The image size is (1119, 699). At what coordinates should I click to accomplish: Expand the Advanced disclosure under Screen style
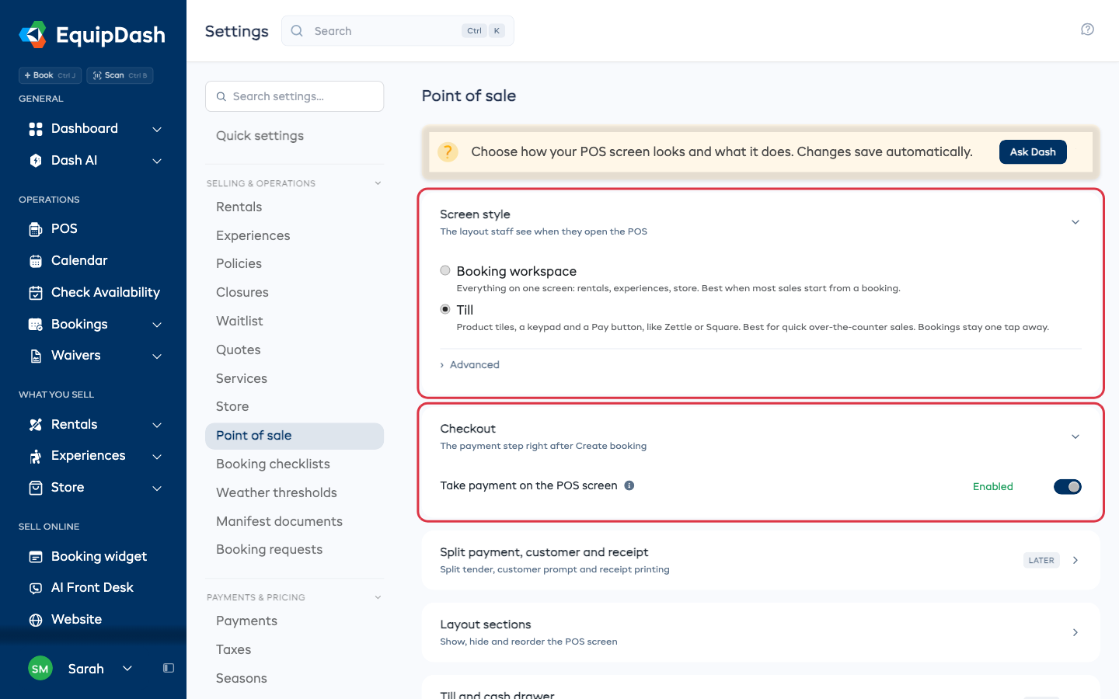470,365
